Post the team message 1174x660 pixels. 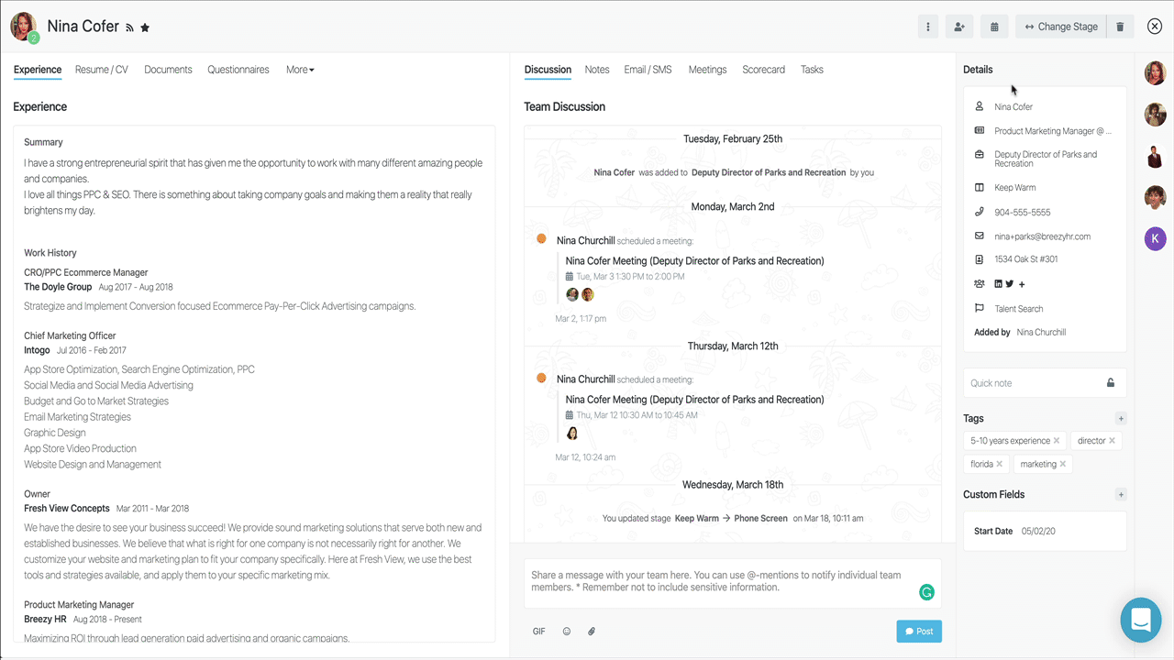919,632
